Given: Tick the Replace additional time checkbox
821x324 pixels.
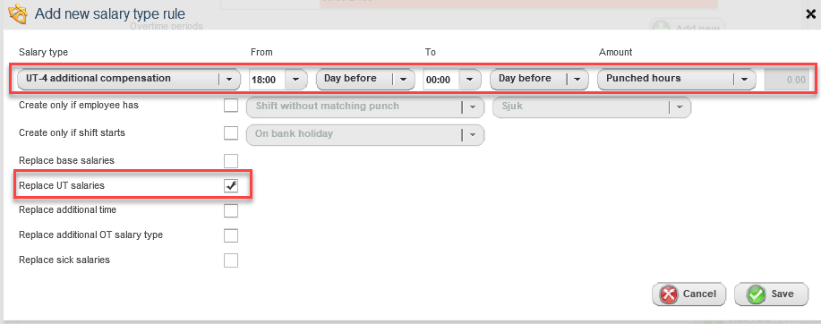Looking at the screenshot, I should pos(231,210).
